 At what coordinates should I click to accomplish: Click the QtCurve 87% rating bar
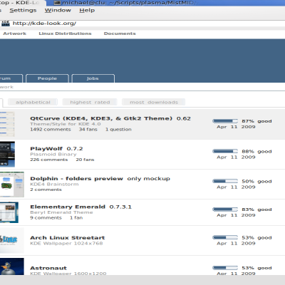pyautogui.click(x=225, y=121)
